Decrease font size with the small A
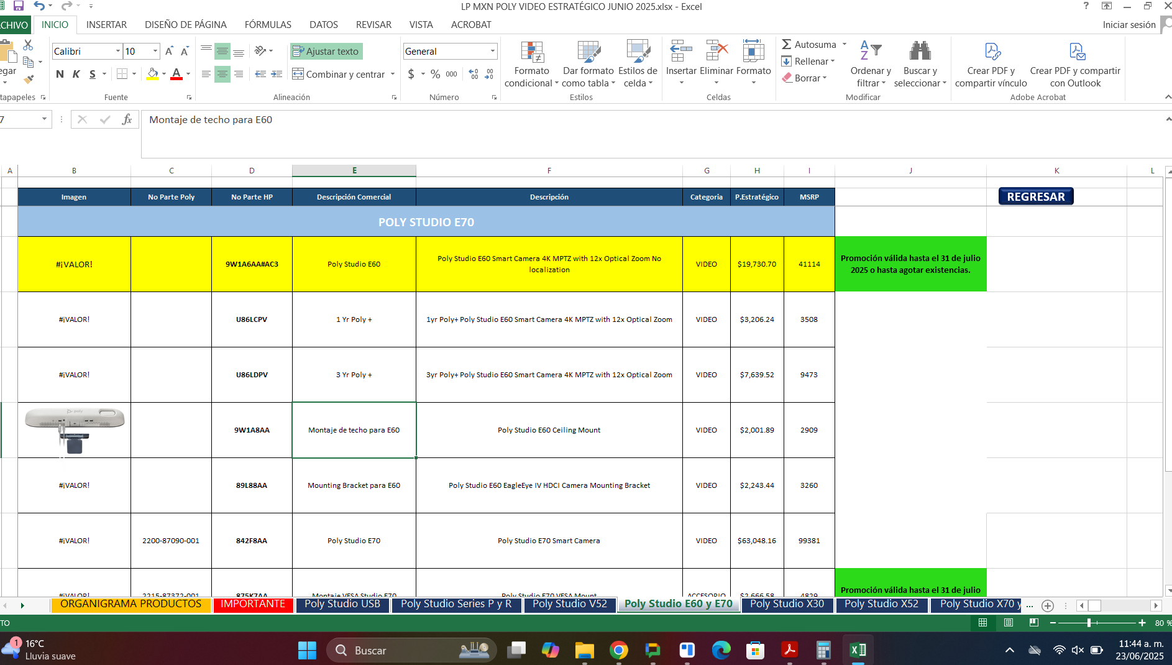 tap(185, 51)
